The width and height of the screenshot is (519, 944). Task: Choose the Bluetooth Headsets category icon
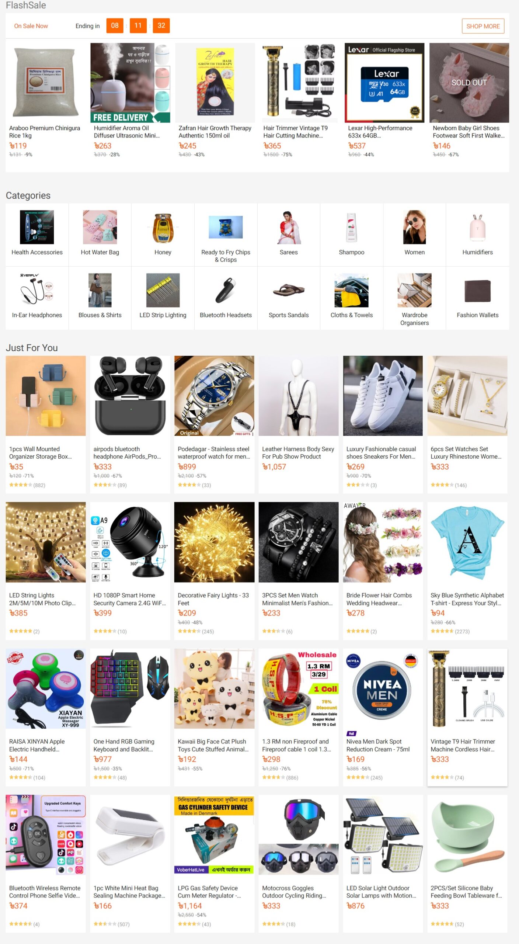click(x=226, y=290)
